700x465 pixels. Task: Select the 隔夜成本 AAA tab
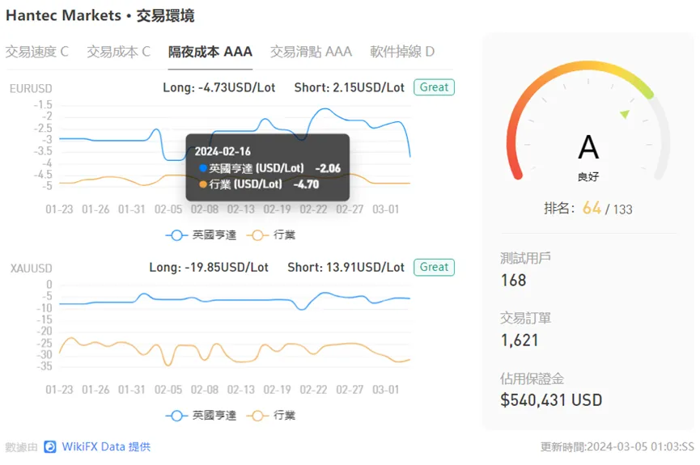210,52
